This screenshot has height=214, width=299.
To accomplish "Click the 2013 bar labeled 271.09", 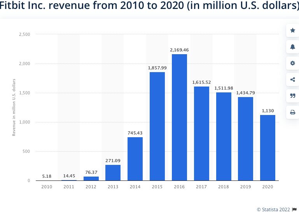I will [x=113, y=173].
